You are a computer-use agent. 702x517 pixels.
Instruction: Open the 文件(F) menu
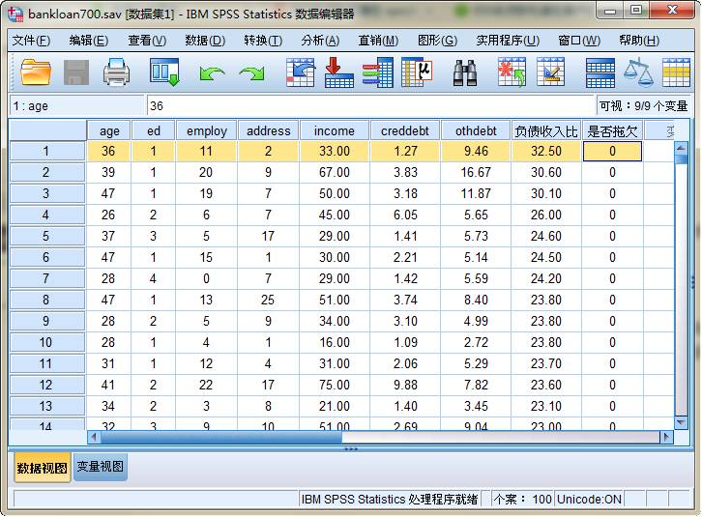31,41
